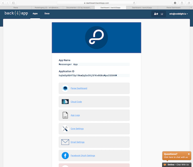Viewport: 193px width, 167px height.
Task: Switch to the Parse browser tab
Action: tap(16, 7)
